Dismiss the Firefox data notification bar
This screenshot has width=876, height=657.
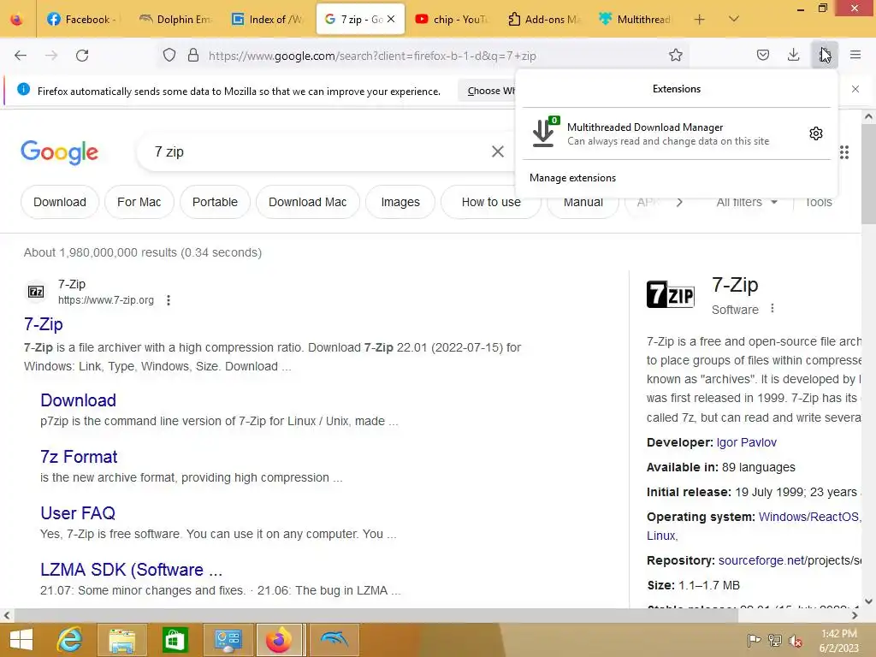855,89
